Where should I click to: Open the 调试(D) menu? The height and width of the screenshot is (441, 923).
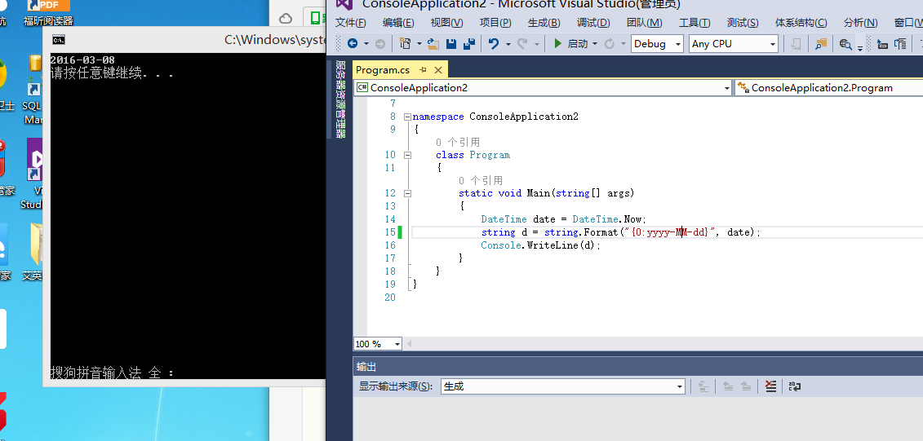(593, 22)
